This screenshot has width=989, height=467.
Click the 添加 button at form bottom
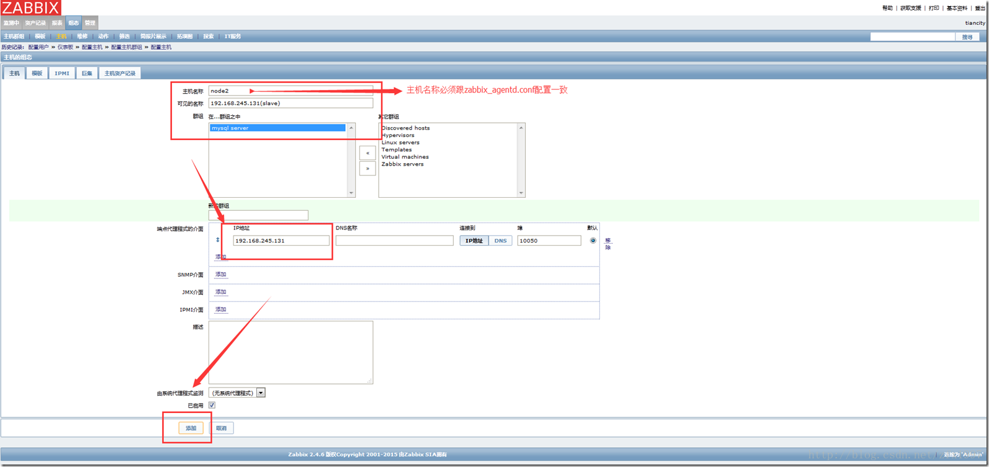coord(191,428)
